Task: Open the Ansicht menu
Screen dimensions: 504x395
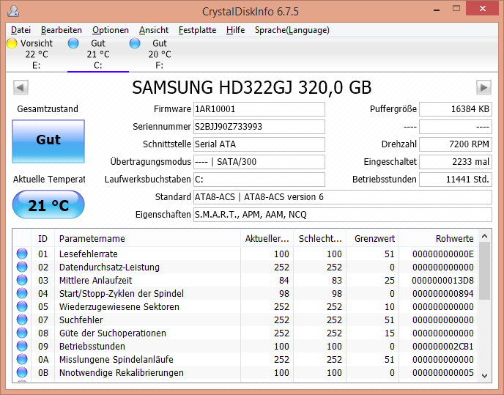Action: click(154, 30)
